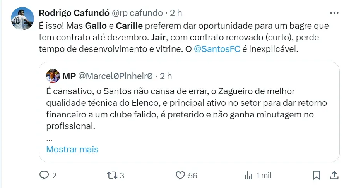
Task: Bookmark this tweet
Action: tap(317, 176)
